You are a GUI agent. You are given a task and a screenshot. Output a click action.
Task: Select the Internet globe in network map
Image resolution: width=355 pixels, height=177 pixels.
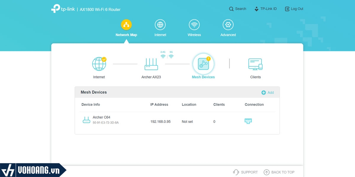click(99, 64)
